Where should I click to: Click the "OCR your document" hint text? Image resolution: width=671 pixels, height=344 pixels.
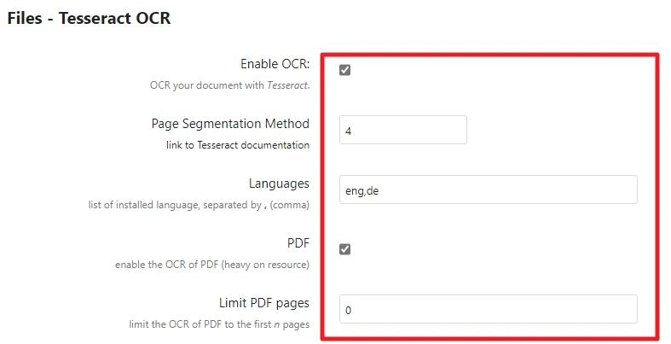tap(205, 85)
